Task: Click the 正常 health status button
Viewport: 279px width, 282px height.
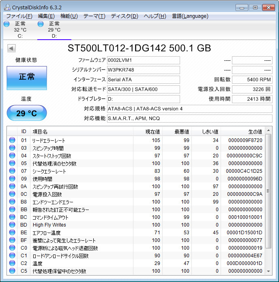Action: [27, 78]
